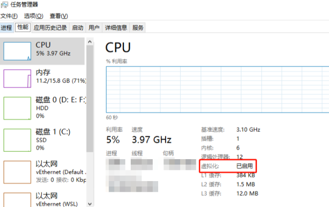Select the 磁盘 1 (C:) SSD thumbnail

[x=18, y=139]
